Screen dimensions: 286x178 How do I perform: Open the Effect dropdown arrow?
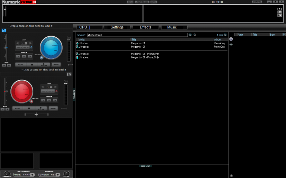pyautogui.click(x=58, y=175)
